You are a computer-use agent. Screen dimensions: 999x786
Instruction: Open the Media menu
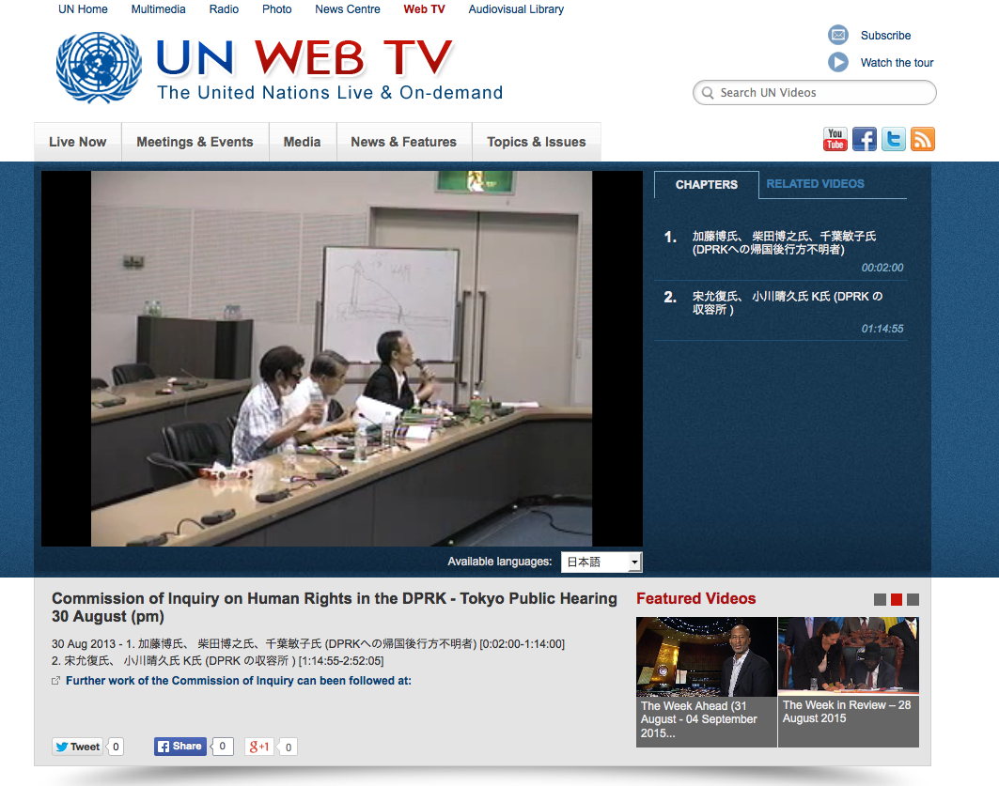302,142
